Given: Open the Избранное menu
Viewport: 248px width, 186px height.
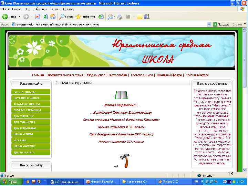Looking at the screenshot, I should point(40,9).
